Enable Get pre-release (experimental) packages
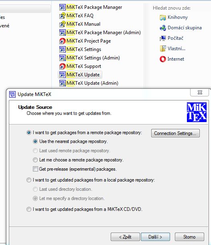Viewport: 211px width, 245px height. click(35, 169)
